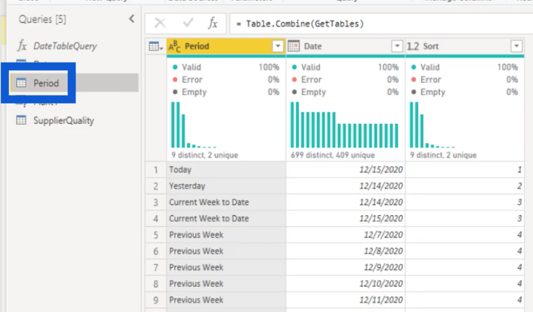This screenshot has height=312, width=533.
Task: Select the 12/11/2020 date cell
Action: (x=345, y=300)
